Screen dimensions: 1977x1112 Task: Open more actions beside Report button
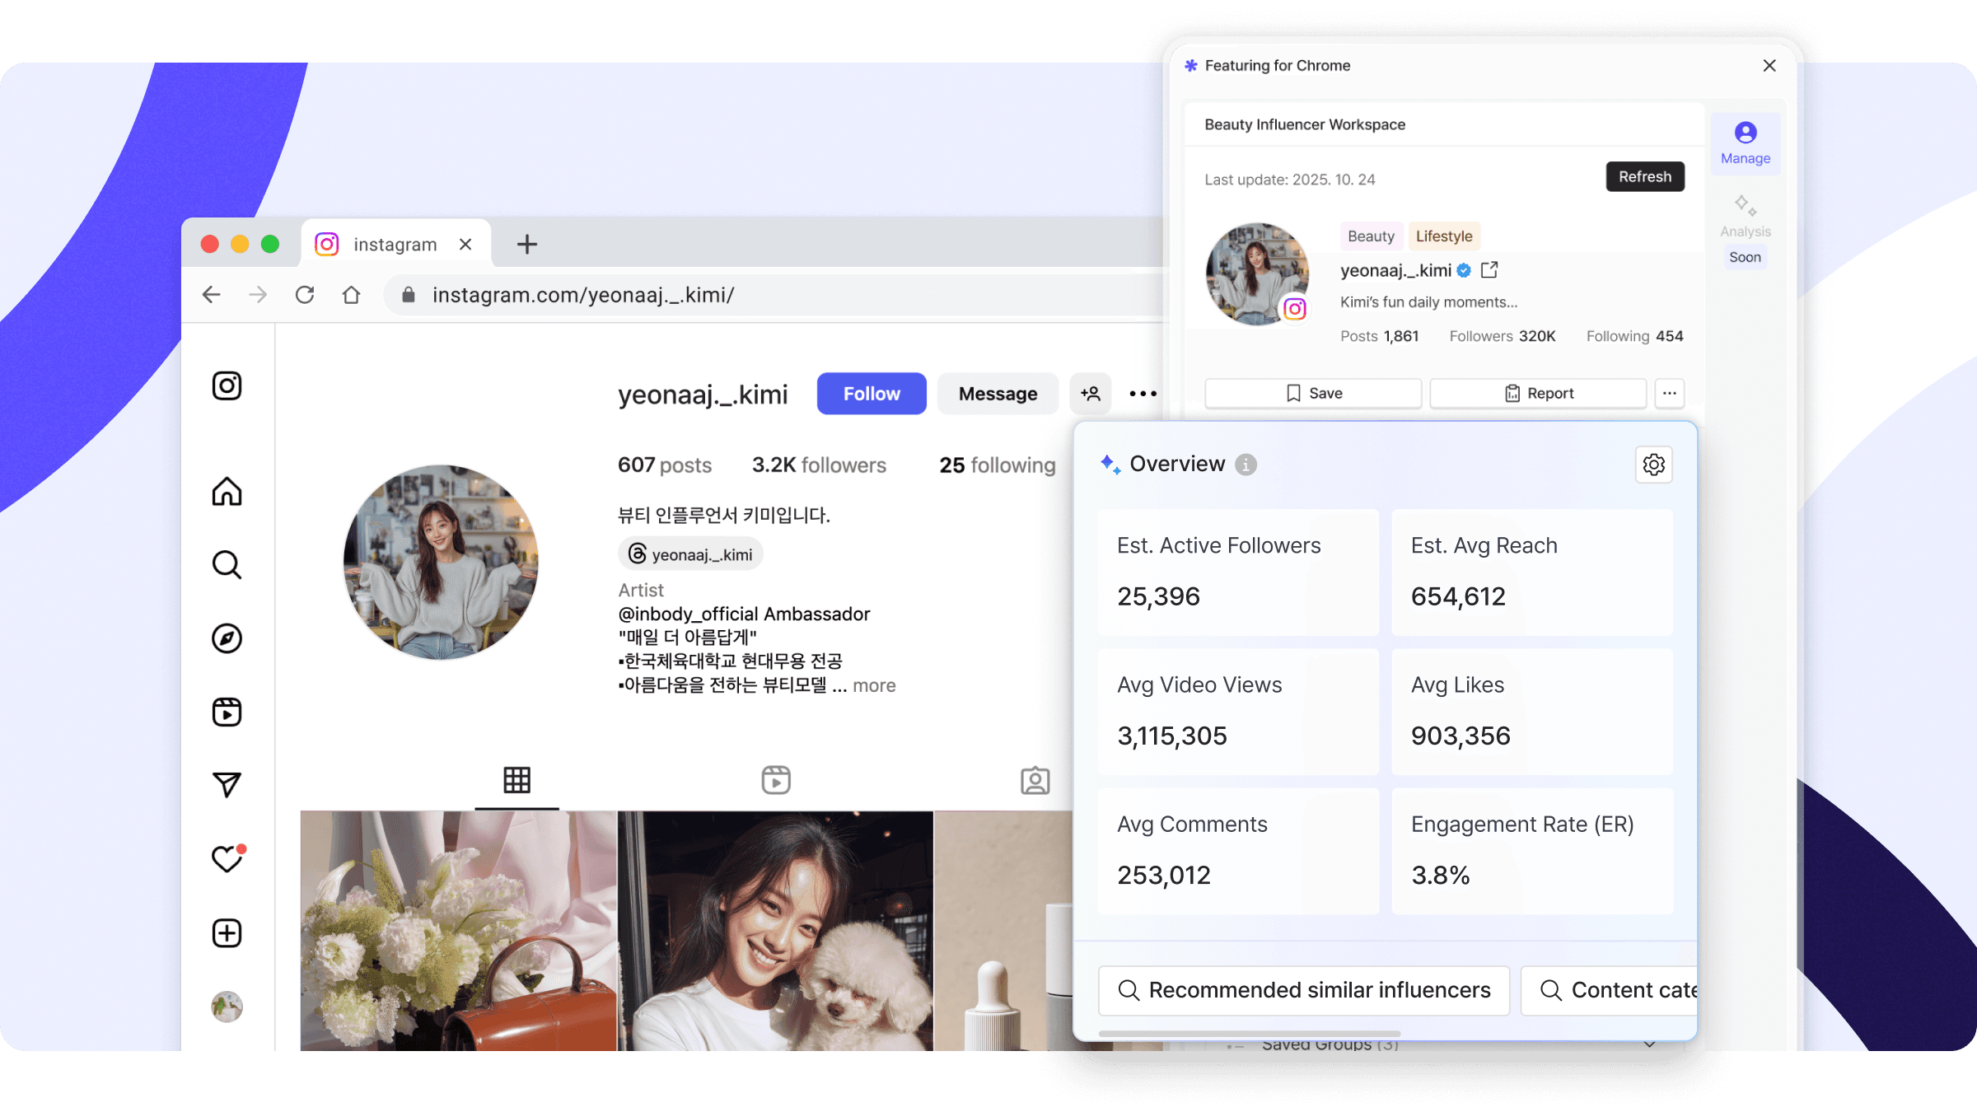point(1670,393)
